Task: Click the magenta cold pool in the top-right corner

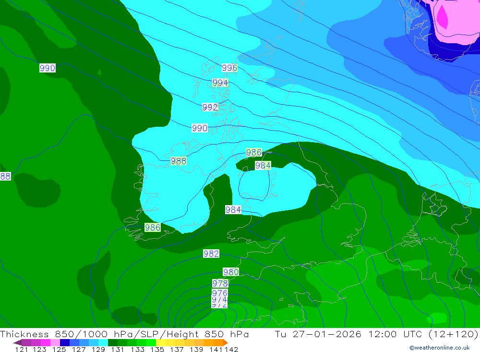Action: pos(442,18)
